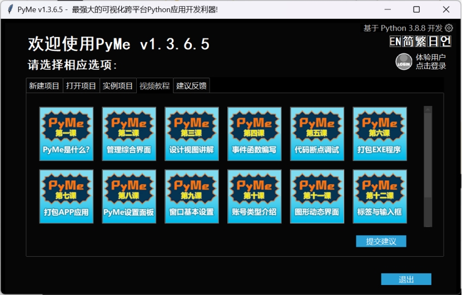
Task: Open lesson 10 tile 账号类型介绍
Action: pyautogui.click(x=254, y=196)
